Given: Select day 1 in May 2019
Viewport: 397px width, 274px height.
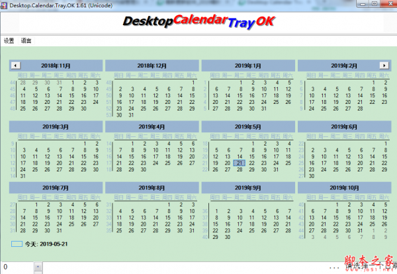Looking at the screenshot, I should click(253, 144).
